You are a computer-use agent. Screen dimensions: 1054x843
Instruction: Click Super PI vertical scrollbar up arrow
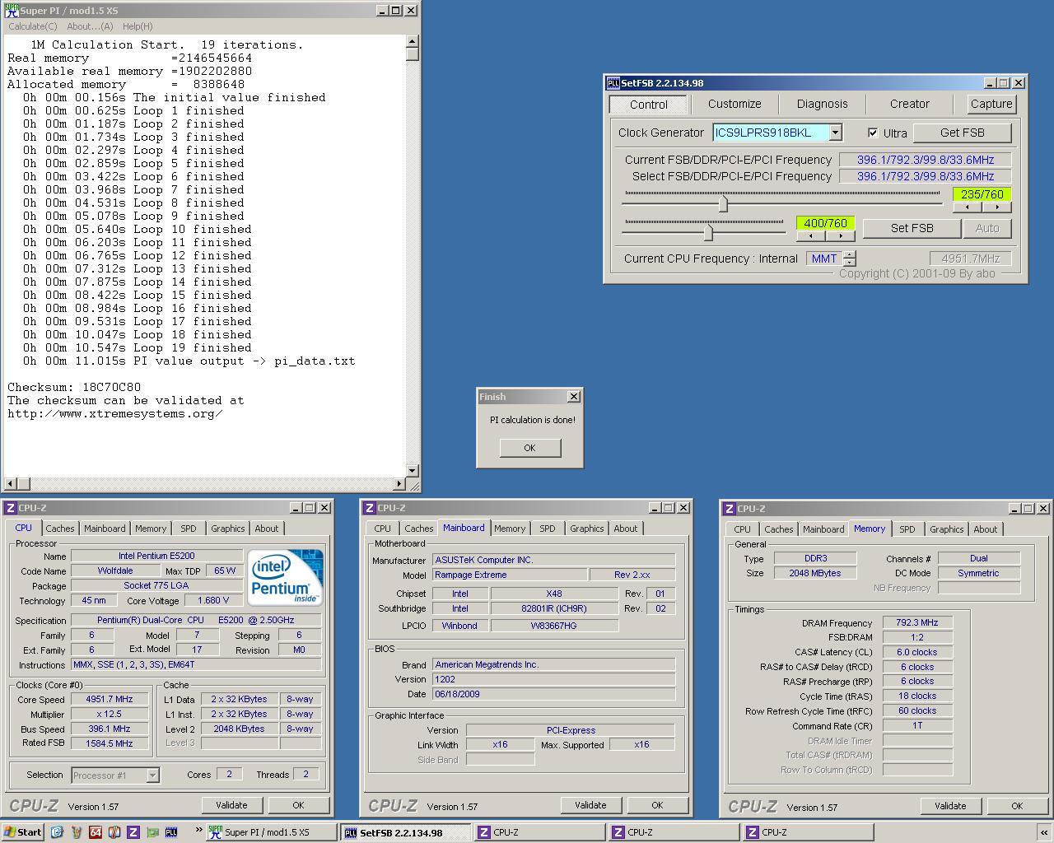point(413,41)
